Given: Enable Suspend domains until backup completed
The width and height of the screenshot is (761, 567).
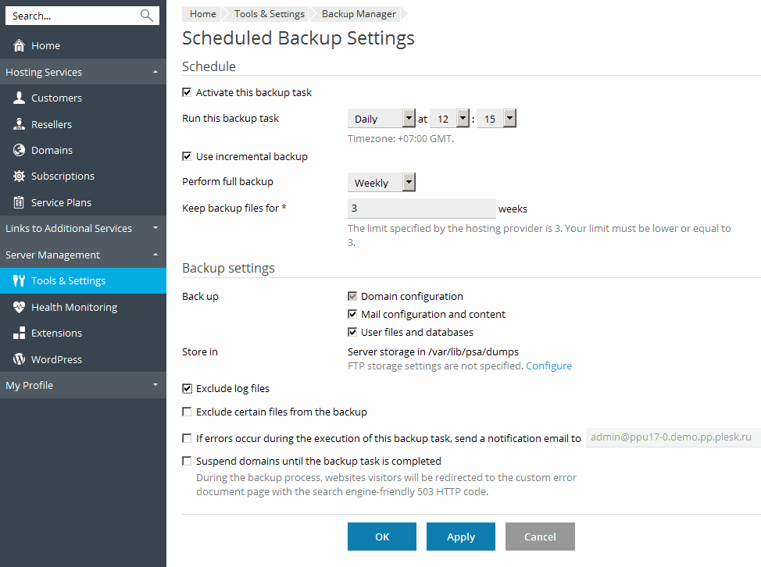Looking at the screenshot, I should pyautogui.click(x=187, y=461).
